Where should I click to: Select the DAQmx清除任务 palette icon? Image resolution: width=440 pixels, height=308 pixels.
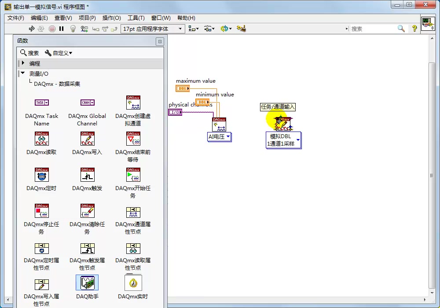[87, 211]
